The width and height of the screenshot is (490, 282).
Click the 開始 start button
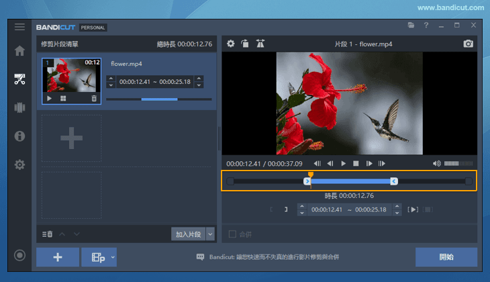[x=446, y=257]
